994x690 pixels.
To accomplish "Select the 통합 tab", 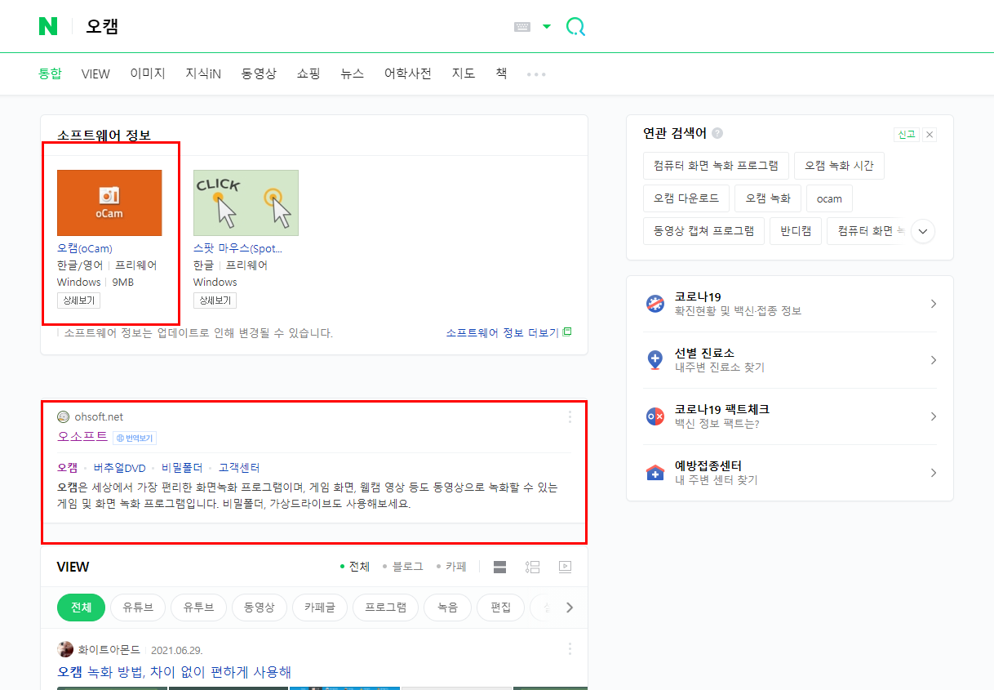I will coord(50,73).
